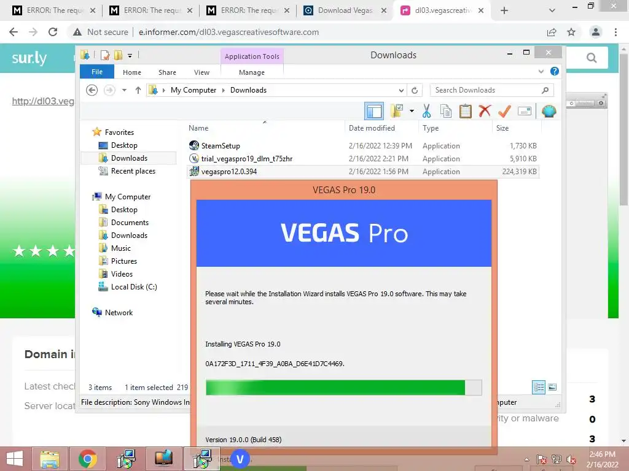Toggle the preview pane layout button
The height and width of the screenshot is (471, 629).
[374, 111]
